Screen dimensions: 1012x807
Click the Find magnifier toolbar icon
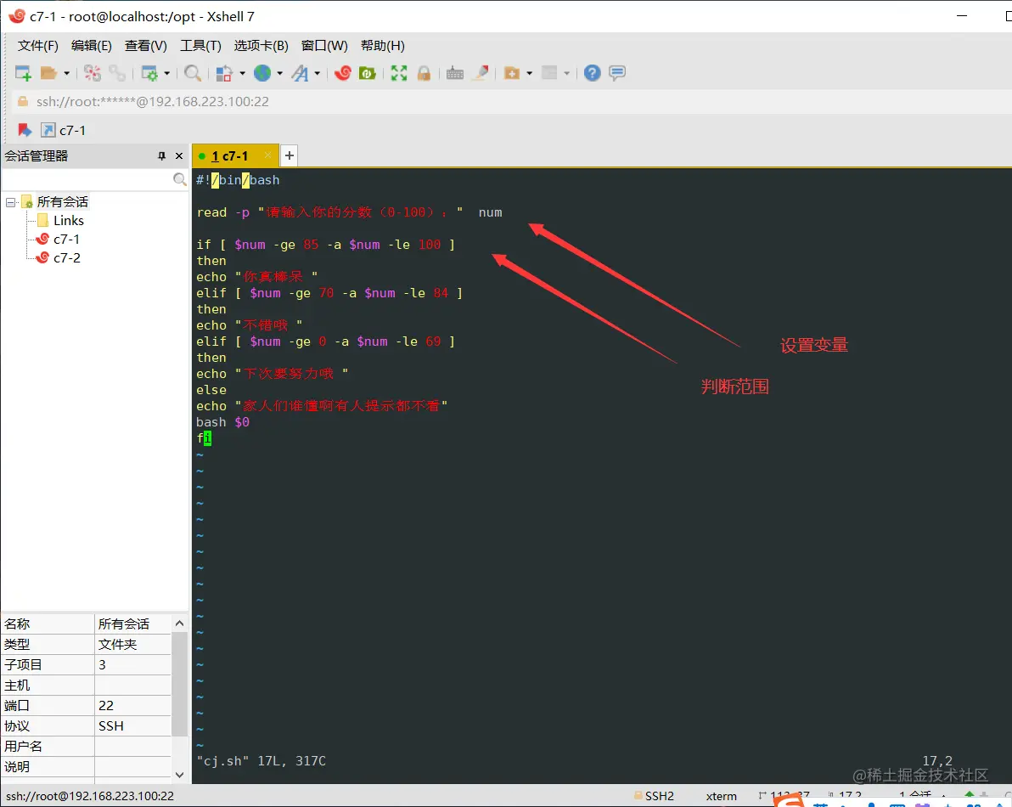pyautogui.click(x=193, y=73)
